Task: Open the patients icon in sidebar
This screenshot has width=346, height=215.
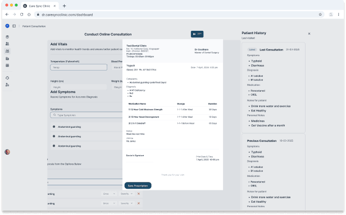Action: (x=7, y=44)
